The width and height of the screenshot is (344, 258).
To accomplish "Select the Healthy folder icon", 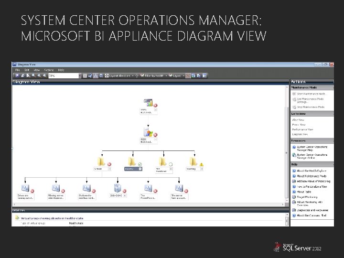I will [x=132, y=161].
